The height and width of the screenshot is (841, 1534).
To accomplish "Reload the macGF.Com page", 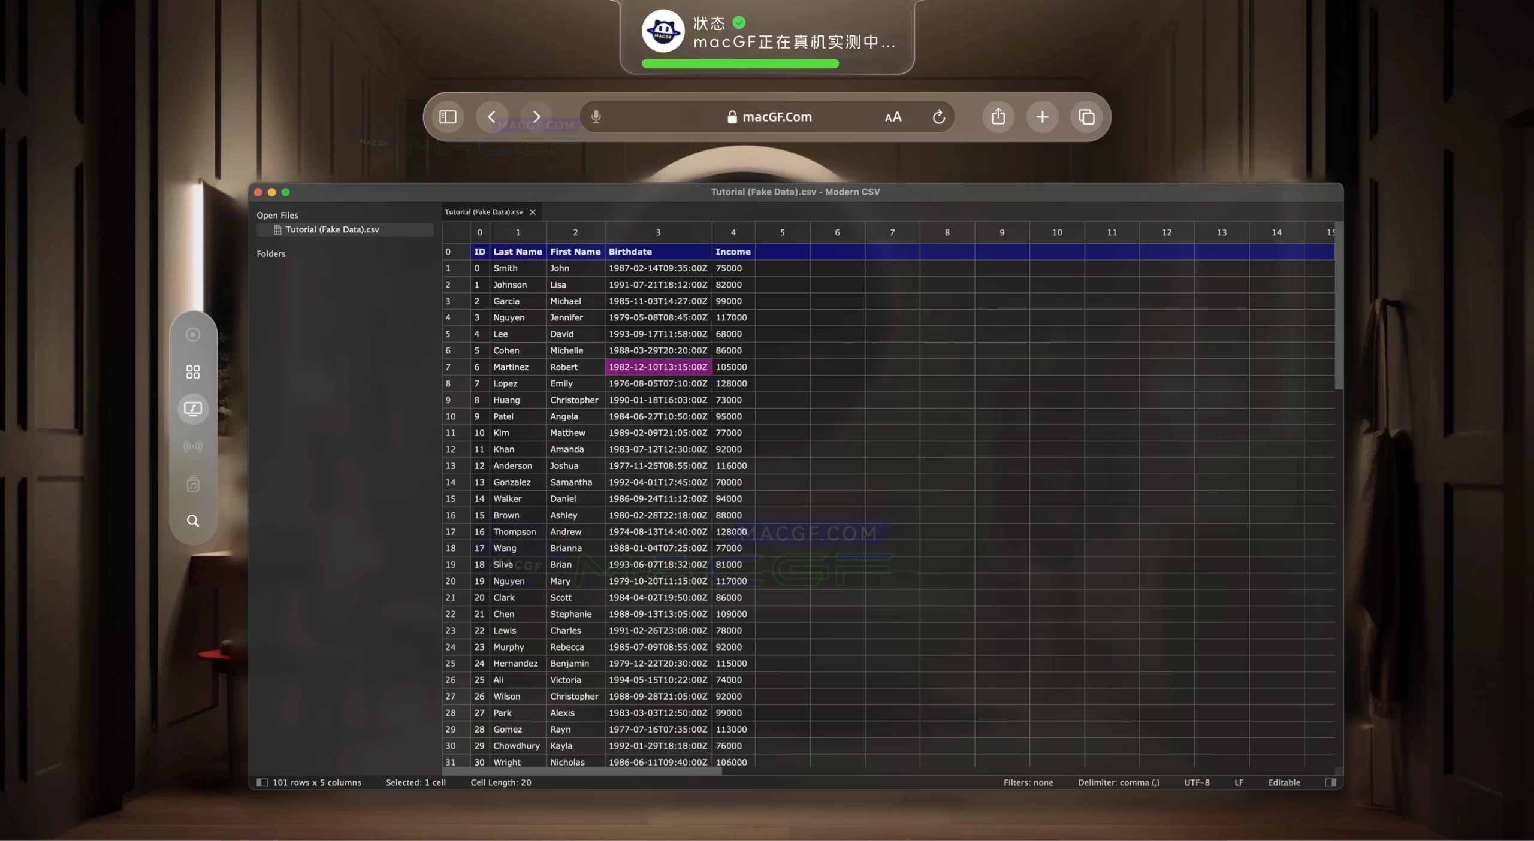I will (x=938, y=117).
